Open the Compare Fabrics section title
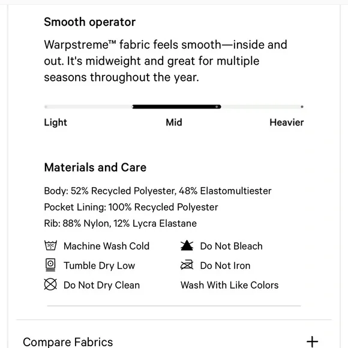 (x=68, y=342)
